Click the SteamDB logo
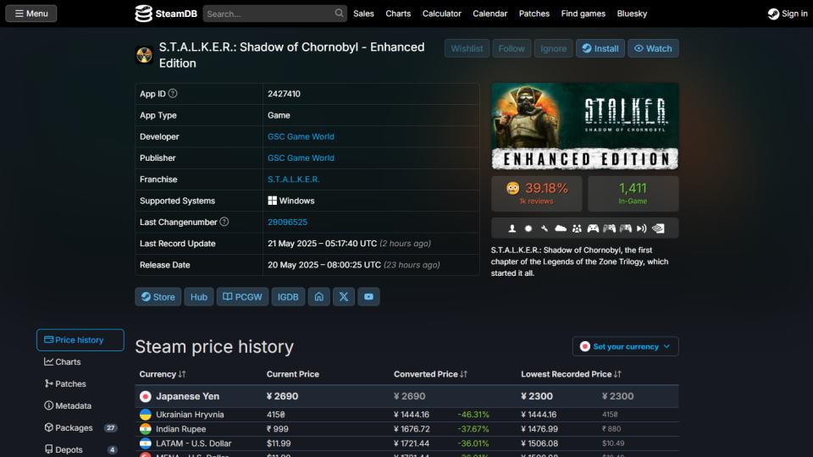This screenshot has width=813, height=457. (x=166, y=14)
